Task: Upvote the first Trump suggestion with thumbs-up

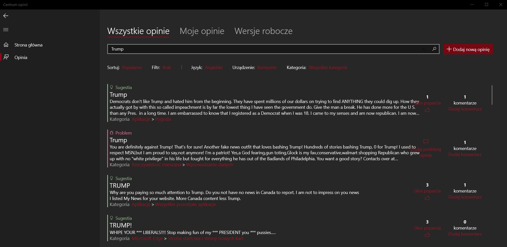Action: point(427,110)
